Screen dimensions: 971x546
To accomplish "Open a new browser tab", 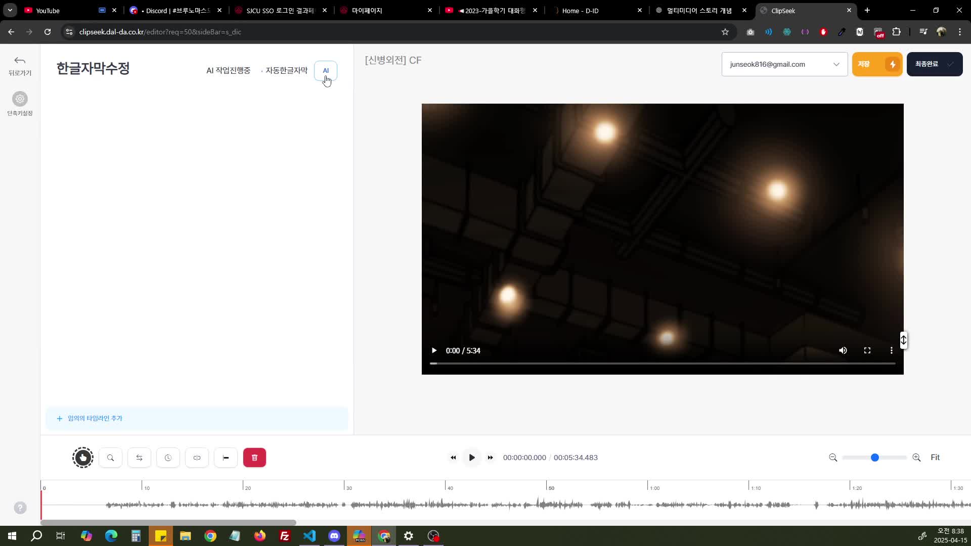I will (867, 11).
